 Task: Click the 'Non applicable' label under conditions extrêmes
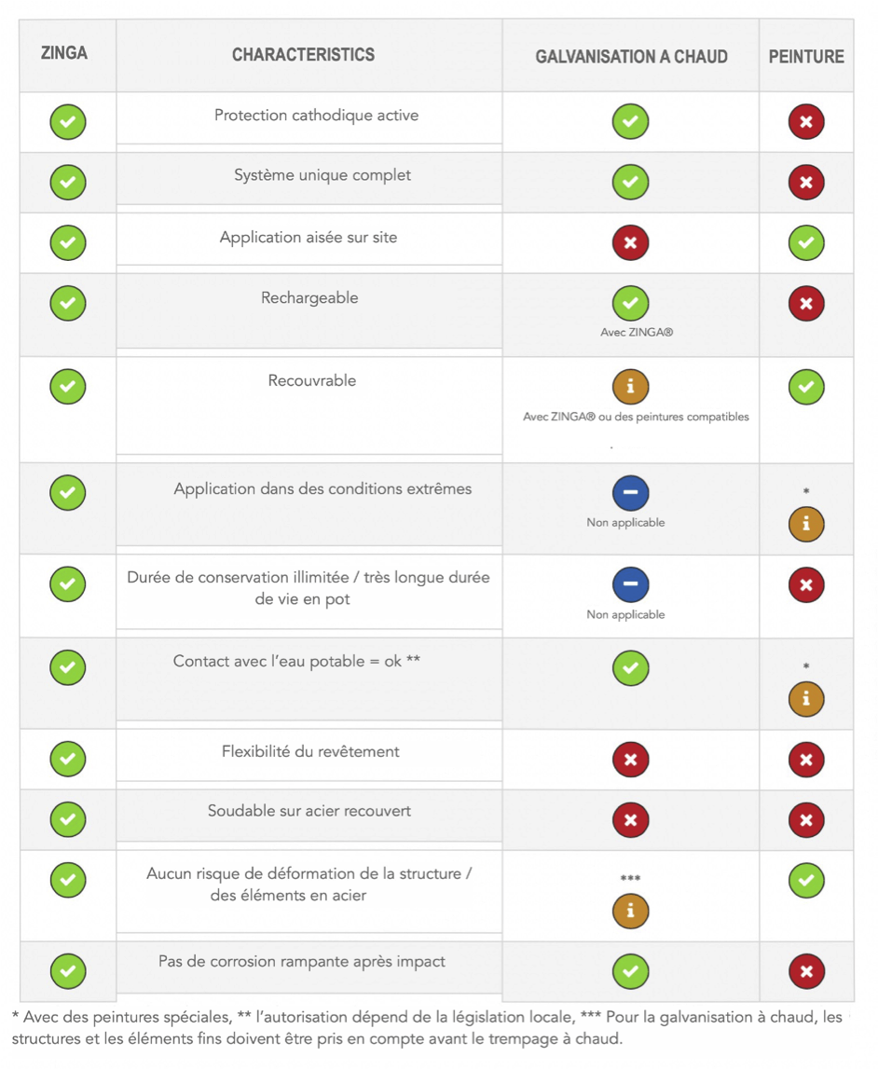coord(625,523)
